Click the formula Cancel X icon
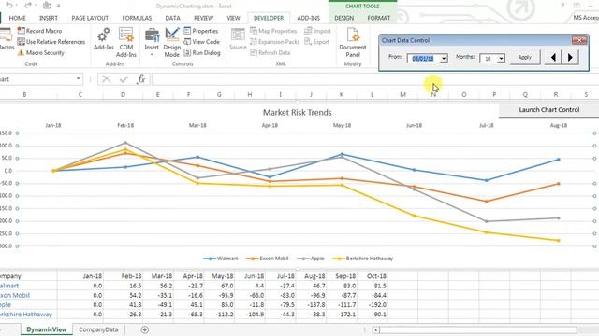The width and height of the screenshot is (599, 336). point(106,79)
